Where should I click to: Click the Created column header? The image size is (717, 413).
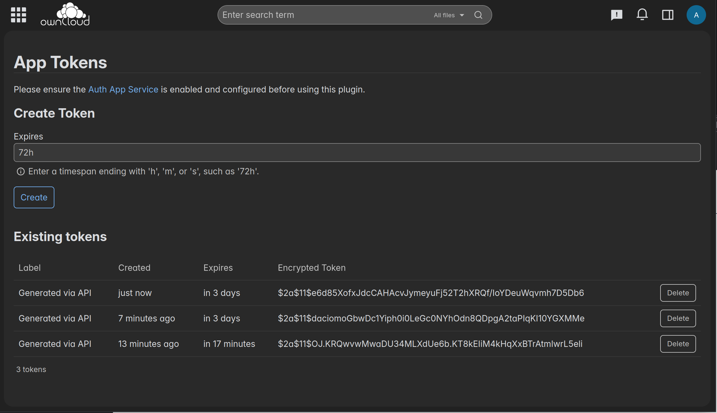click(x=134, y=268)
